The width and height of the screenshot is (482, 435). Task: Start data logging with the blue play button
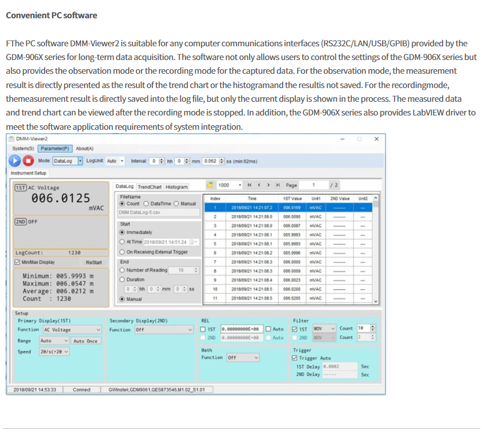pyautogui.click(x=17, y=161)
